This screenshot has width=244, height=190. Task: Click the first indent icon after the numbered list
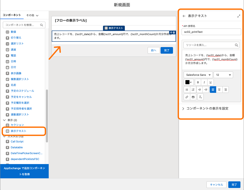tap(199, 90)
